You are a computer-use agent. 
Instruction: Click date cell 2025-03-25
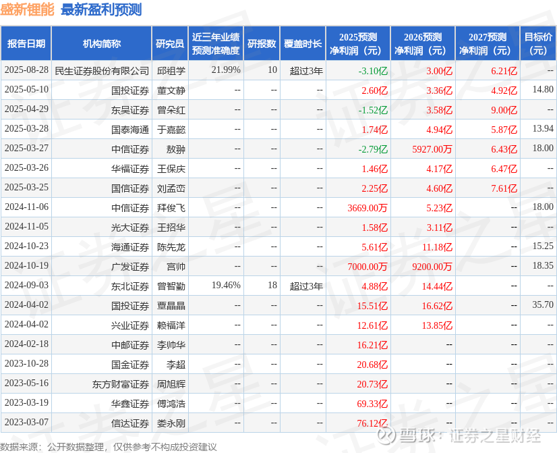click(x=27, y=188)
